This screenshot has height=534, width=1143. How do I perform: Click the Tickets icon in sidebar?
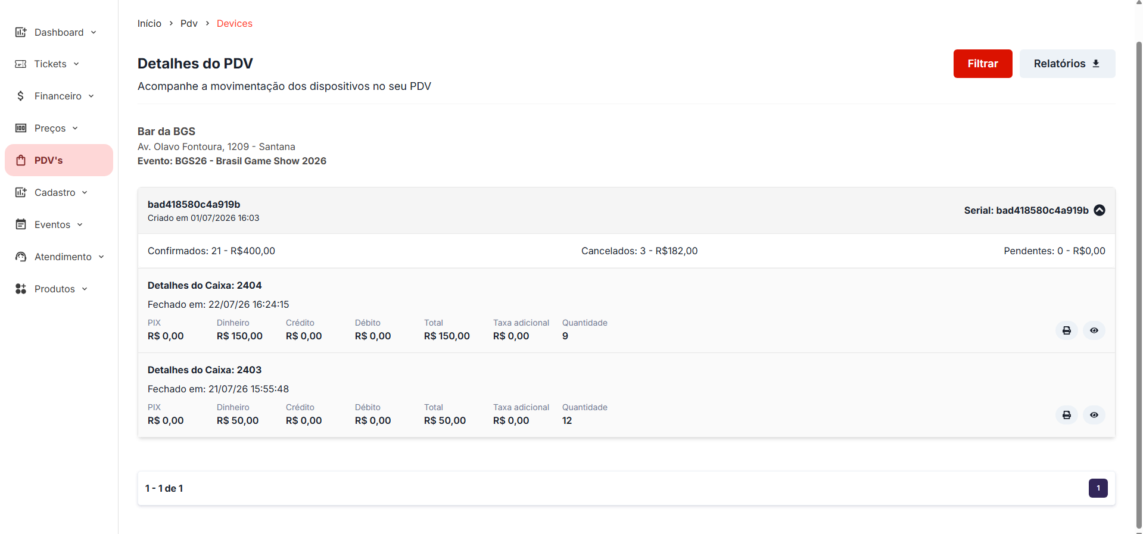pyautogui.click(x=21, y=64)
